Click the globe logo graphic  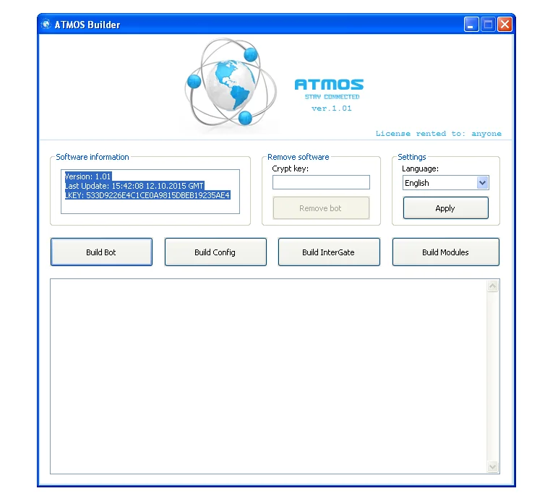coord(230,85)
